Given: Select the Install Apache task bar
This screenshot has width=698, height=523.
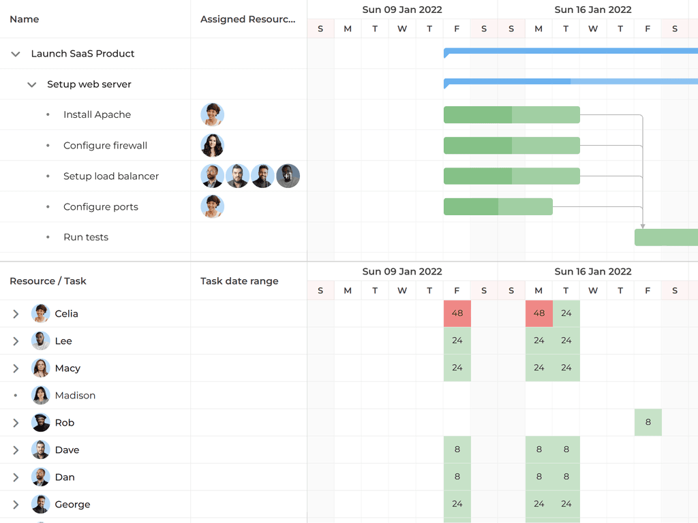Looking at the screenshot, I should coord(511,114).
